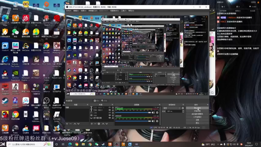This screenshot has height=147, width=261.
Task: Adjust the desktop audio volume slider
Action: coord(133,121)
